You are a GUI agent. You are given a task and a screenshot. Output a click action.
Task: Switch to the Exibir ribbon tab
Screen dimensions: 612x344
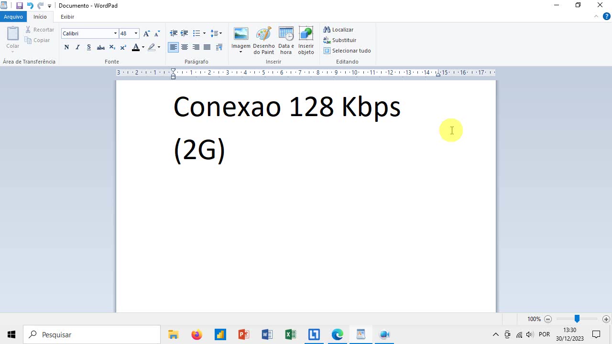pyautogui.click(x=67, y=17)
